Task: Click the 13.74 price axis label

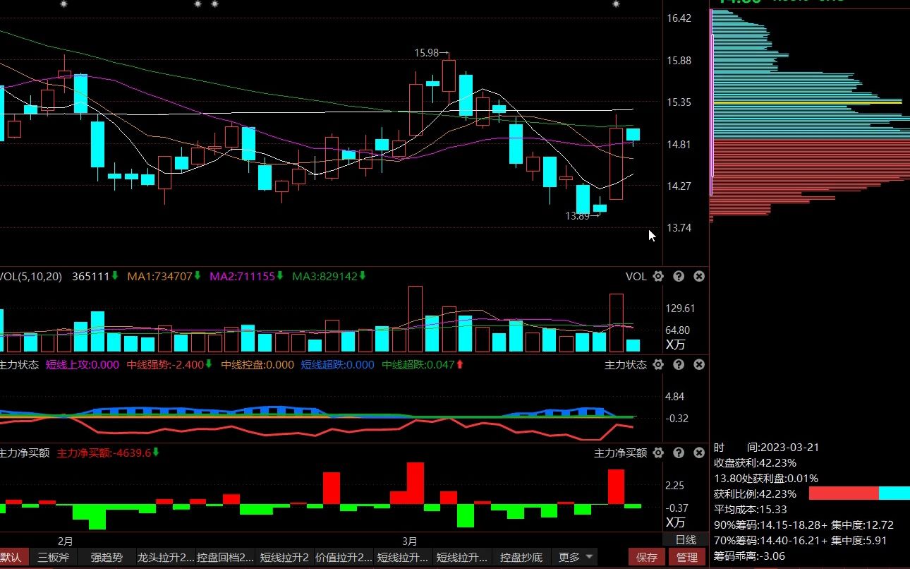Action: (x=679, y=228)
